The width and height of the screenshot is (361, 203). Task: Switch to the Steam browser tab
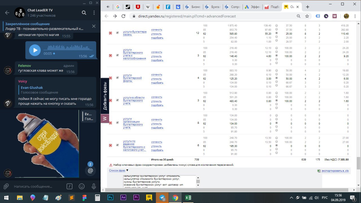click(x=128, y=7)
